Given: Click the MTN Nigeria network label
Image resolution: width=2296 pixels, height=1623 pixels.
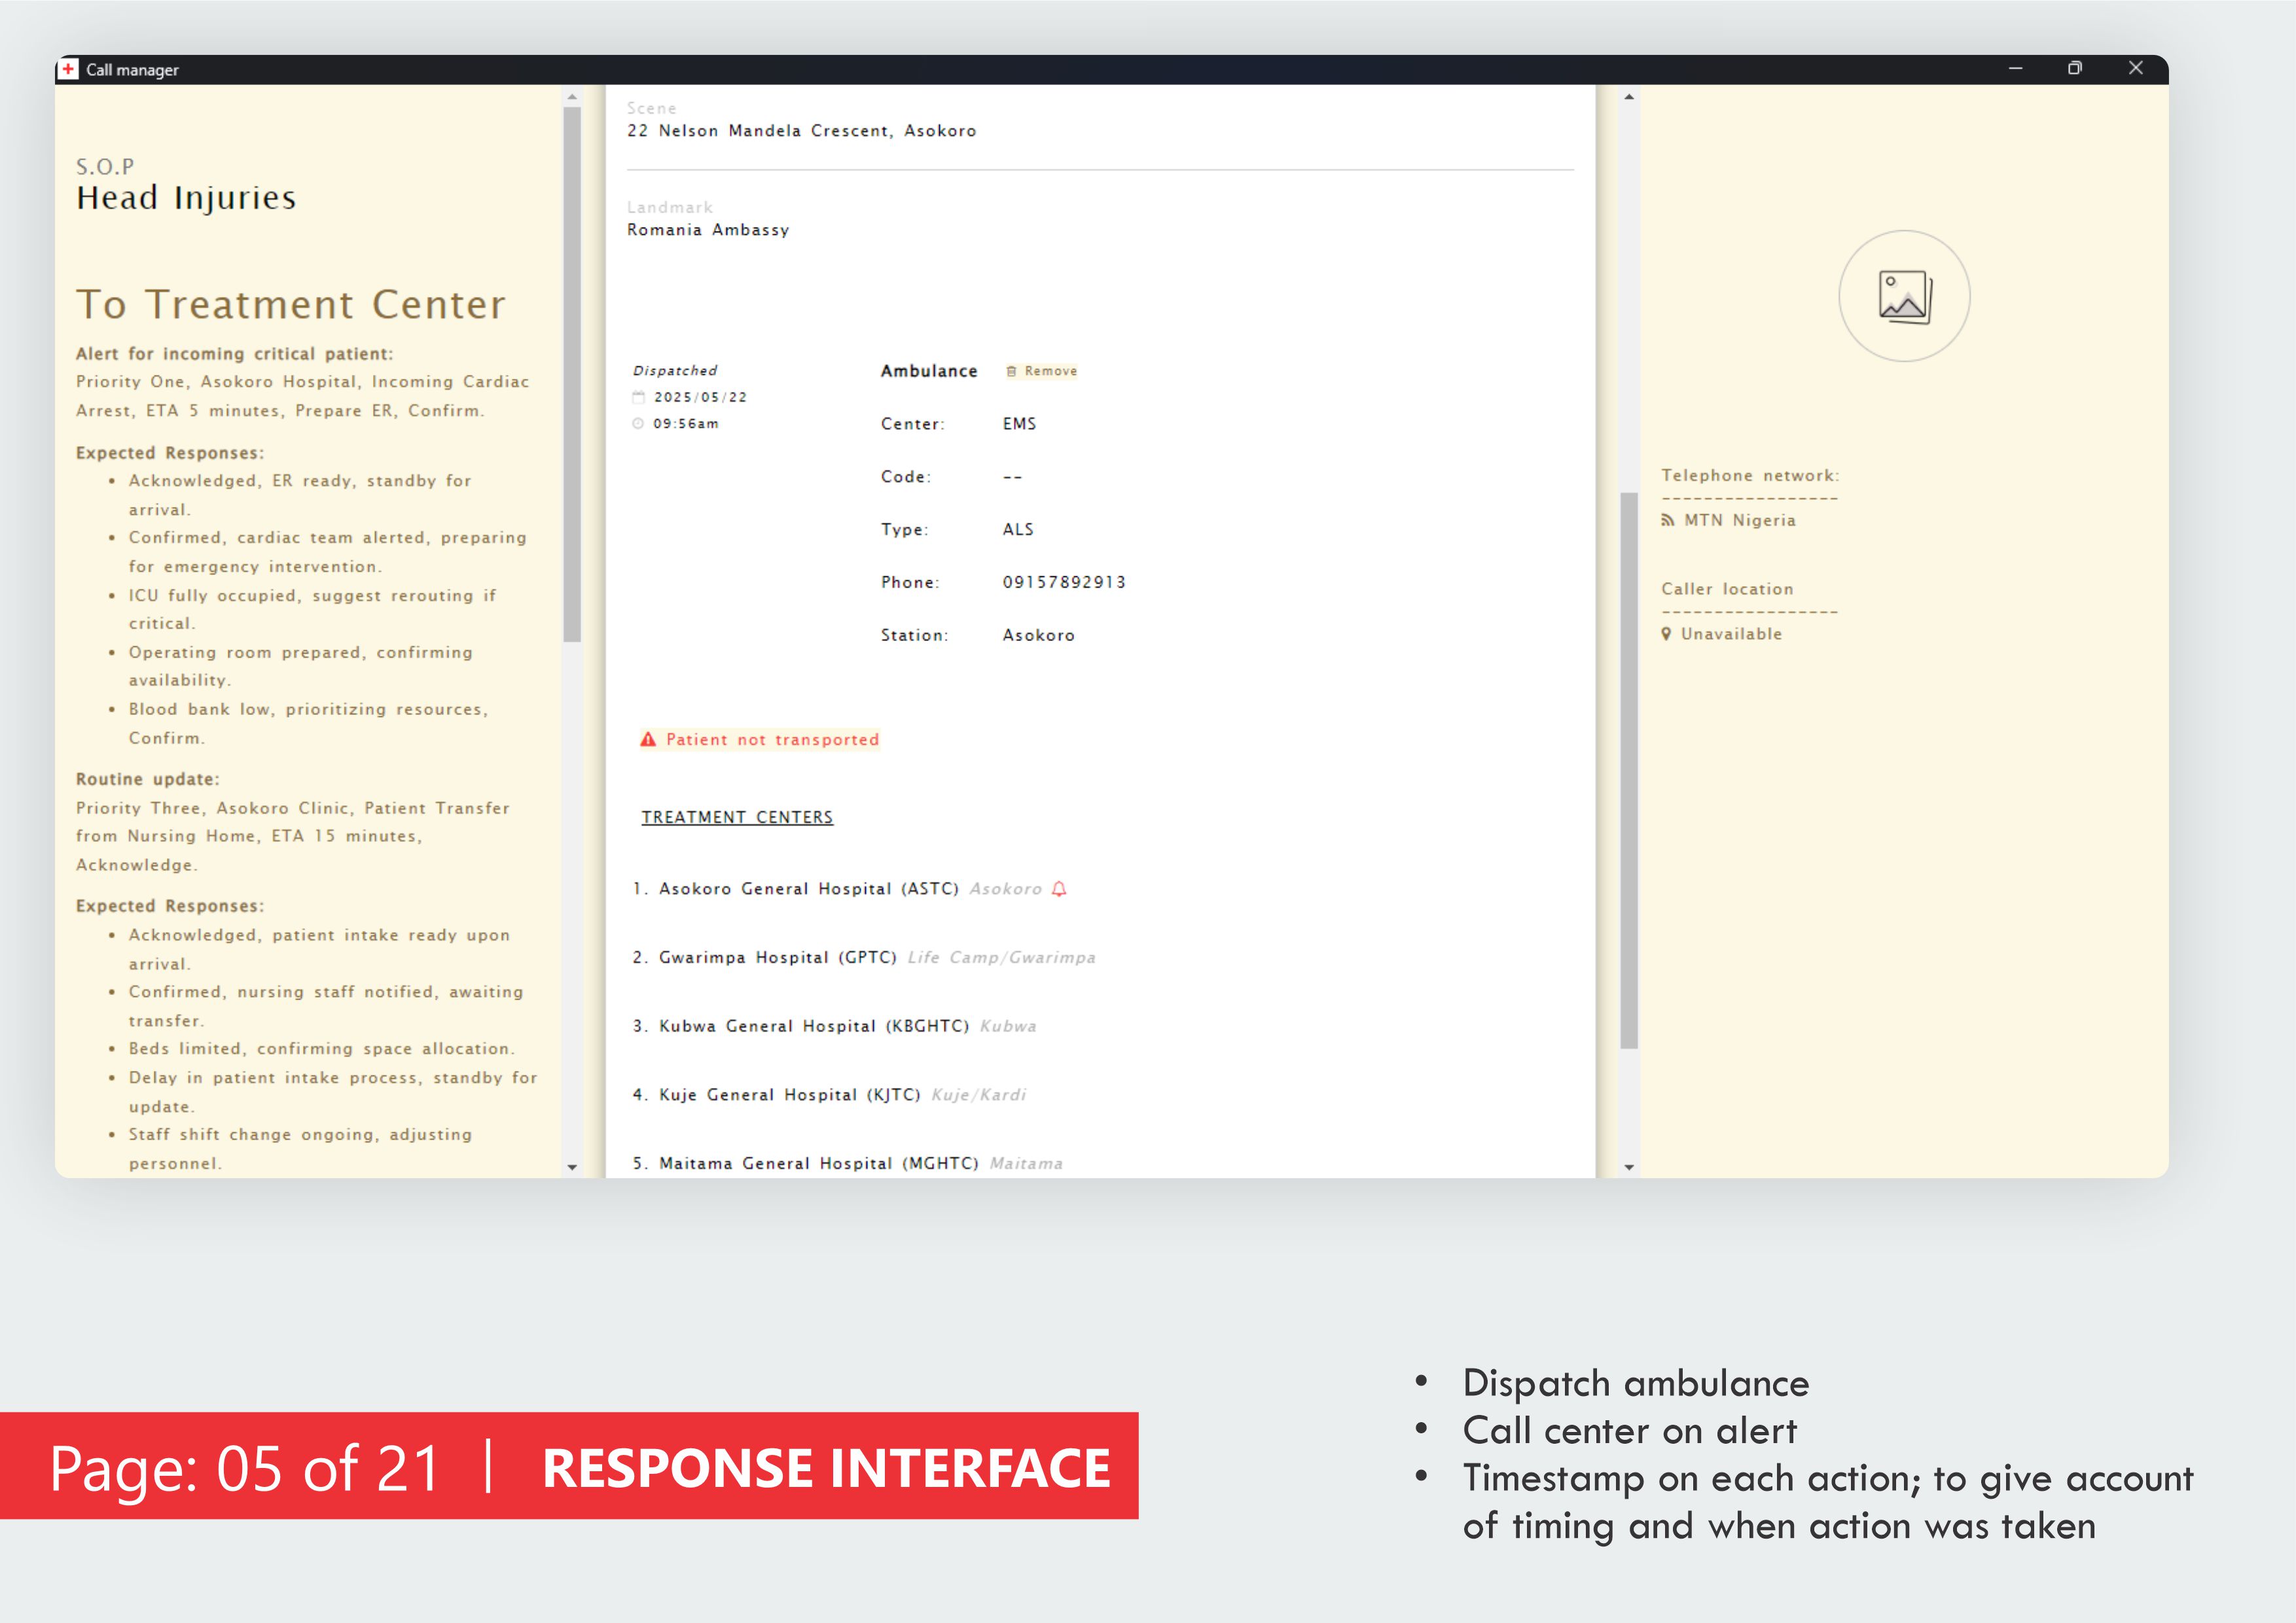Looking at the screenshot, I should tap(1739, 519).
